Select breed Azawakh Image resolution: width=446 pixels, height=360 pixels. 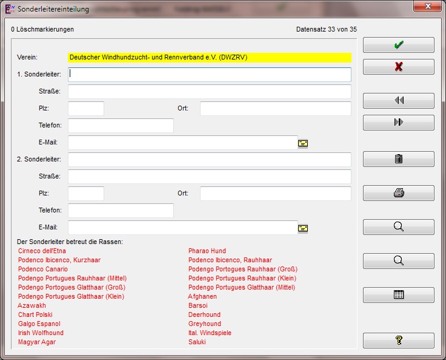pos(32,305)
